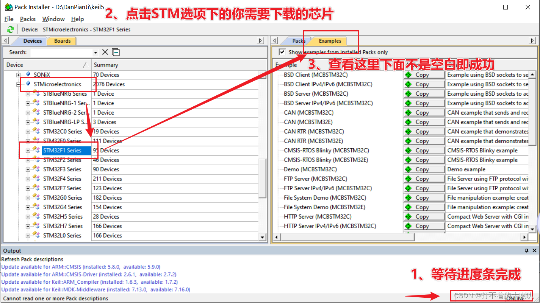Screen dimensions: 540x303
Task: Open the Help menu
Action: (78, 19)
